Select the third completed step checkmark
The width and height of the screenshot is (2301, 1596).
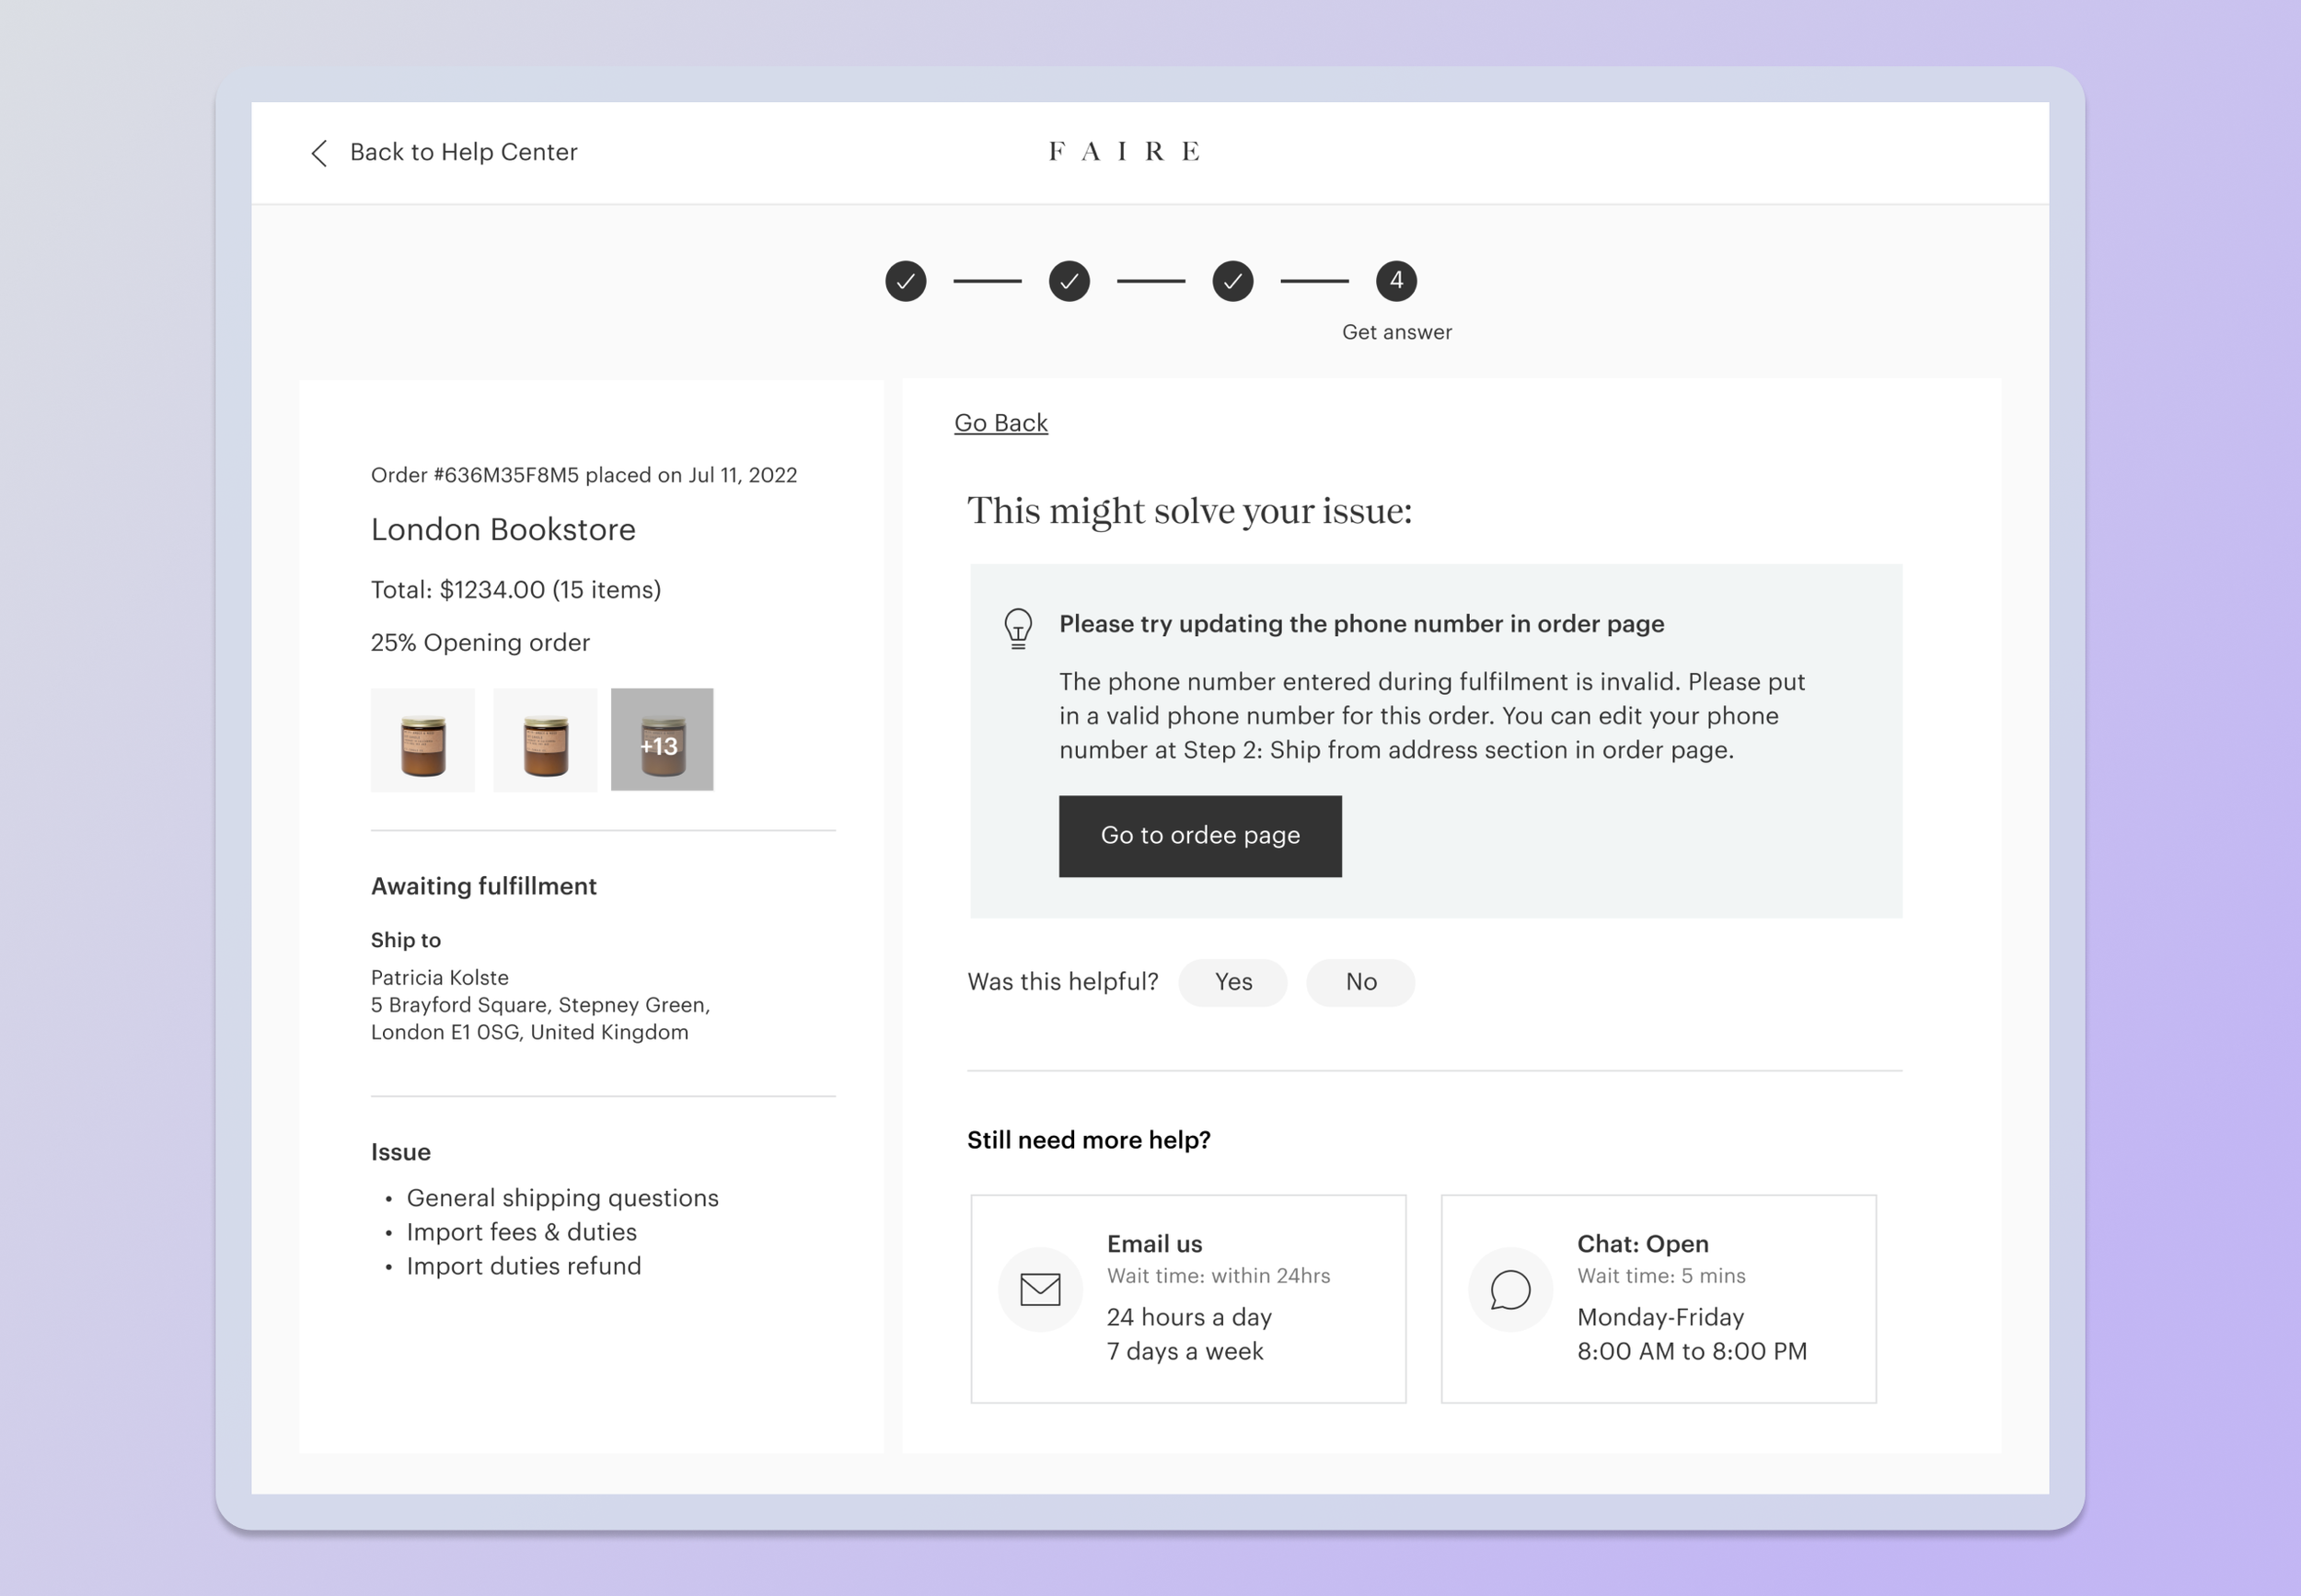click(x=1232, y=281)
